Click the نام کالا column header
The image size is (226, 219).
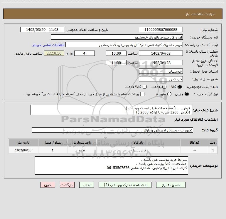pos(138,143)
